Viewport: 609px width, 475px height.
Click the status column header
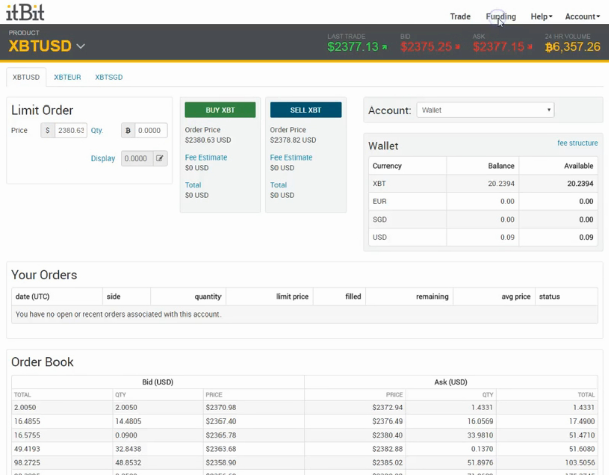(566, 297)
